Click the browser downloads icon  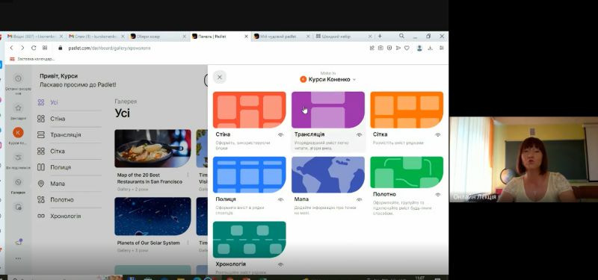[x=431, y=48]
